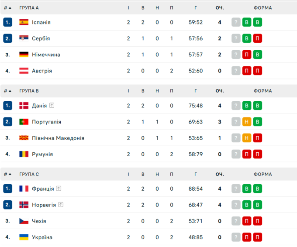This screenshot has height=247, width=297.
Task: Click the ФОРМА header in Group C
Action: point(262,174)
